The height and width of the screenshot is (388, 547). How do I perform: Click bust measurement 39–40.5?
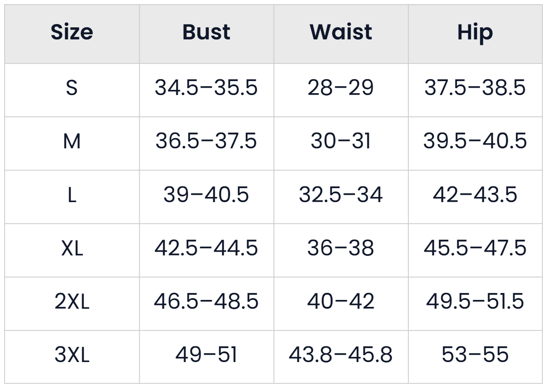coord(206,195)
